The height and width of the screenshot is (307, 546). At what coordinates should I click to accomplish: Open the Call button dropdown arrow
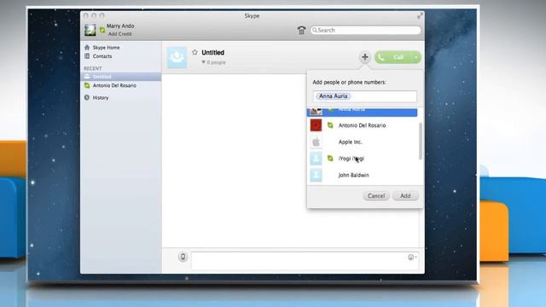click(x=416, y=57)
